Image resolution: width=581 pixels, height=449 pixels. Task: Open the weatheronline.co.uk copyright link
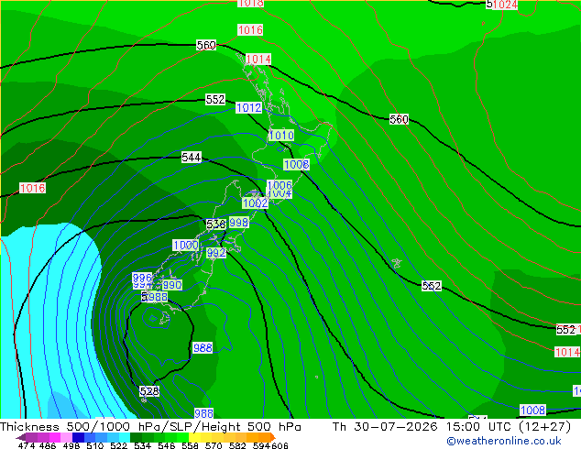tap(504, 441)
